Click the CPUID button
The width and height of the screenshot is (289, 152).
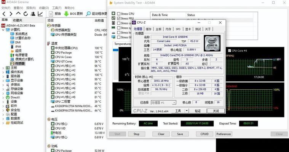click(204, 134)
